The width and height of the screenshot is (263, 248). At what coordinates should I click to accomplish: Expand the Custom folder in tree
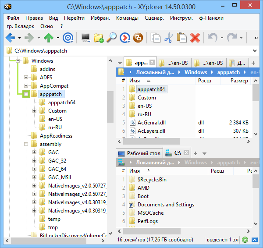[x=35, y=111]
